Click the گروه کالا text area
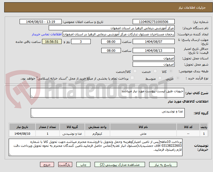Image resolution: width=213 pixels, height=172 pixels. click(x=107, y=113)
